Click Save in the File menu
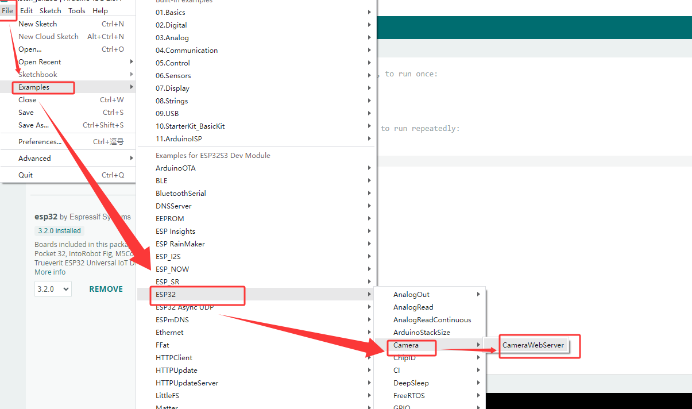692x409 pixels. [68, 113]
